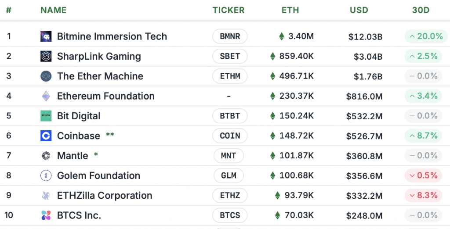Click The Ether Machine logo icon
The image size is (450, 229).
point(46,76)
